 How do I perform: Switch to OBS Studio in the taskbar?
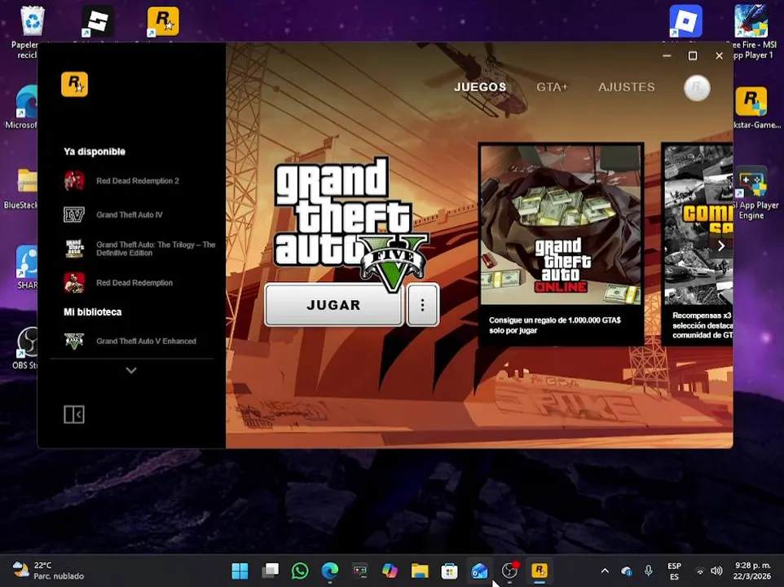click(x=509, y=571)
